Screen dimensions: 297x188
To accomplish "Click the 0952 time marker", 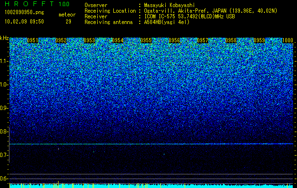I will pyautogui.click(x=61, y=40).
